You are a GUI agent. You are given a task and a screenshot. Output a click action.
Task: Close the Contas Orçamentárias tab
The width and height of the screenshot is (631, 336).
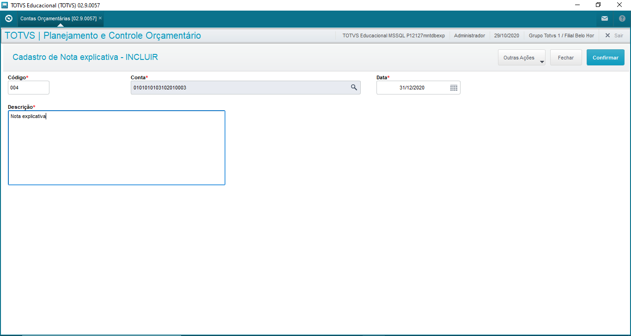[100, 18]
